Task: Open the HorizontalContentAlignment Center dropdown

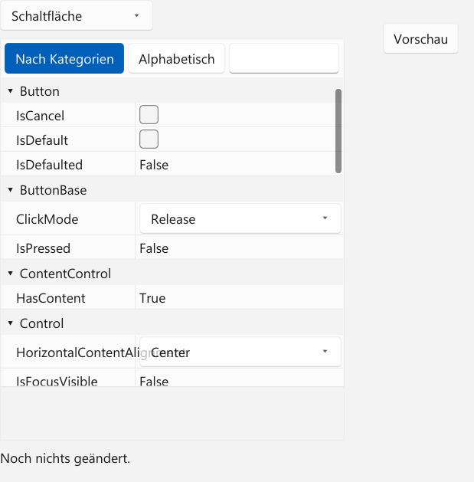Action: (240, 352)
